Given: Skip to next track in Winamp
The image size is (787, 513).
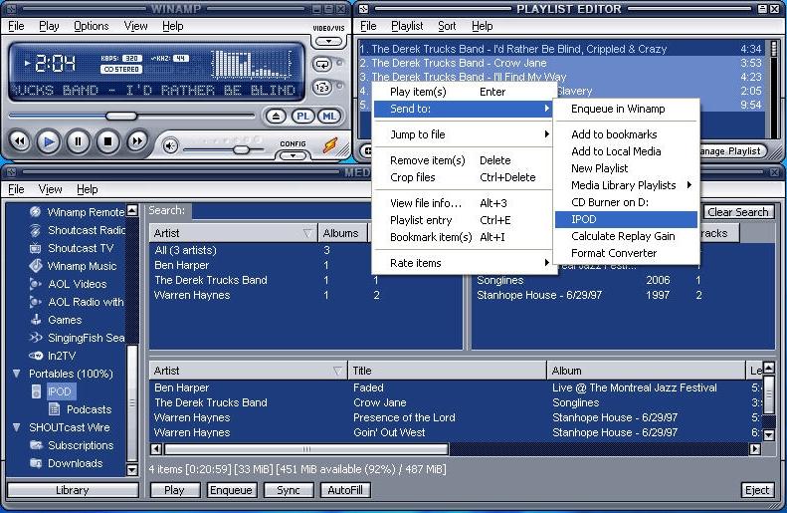Looking at the screenshot, I should 136,142.
